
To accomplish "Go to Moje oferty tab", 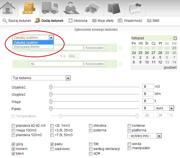I will click(x=103, y=21).
